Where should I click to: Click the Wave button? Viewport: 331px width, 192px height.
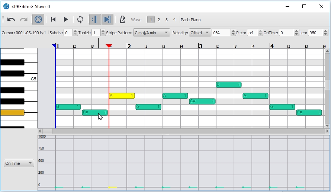point(136,20)
